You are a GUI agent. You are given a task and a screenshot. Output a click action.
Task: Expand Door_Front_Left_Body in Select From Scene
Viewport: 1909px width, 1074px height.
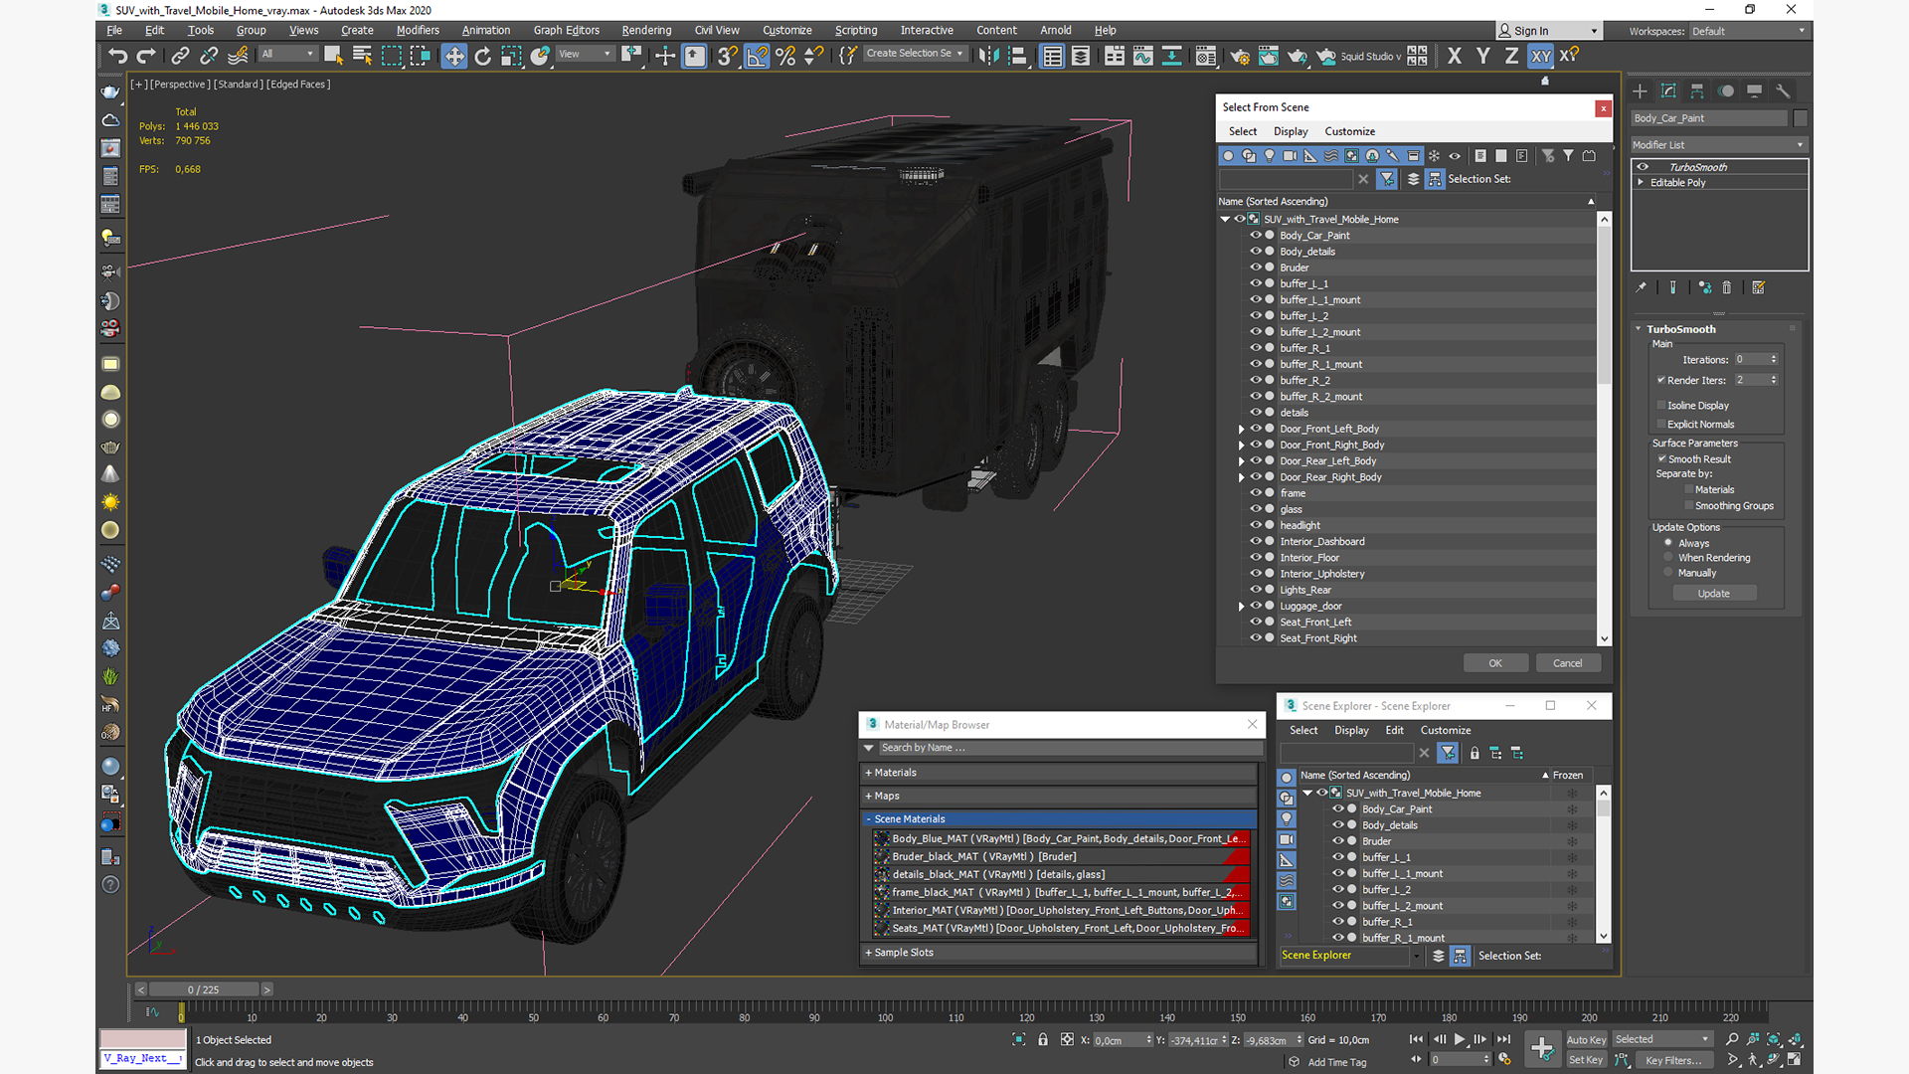(1241, 429)
